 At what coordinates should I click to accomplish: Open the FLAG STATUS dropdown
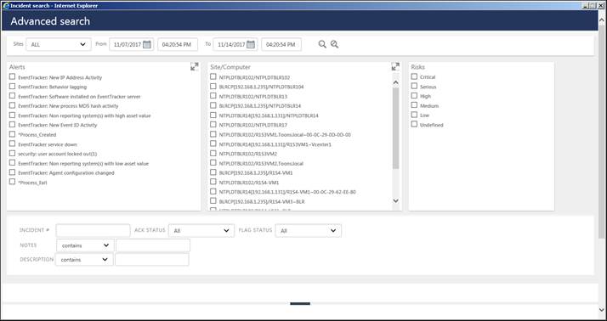pyautogui.click(x=308, y=230)
